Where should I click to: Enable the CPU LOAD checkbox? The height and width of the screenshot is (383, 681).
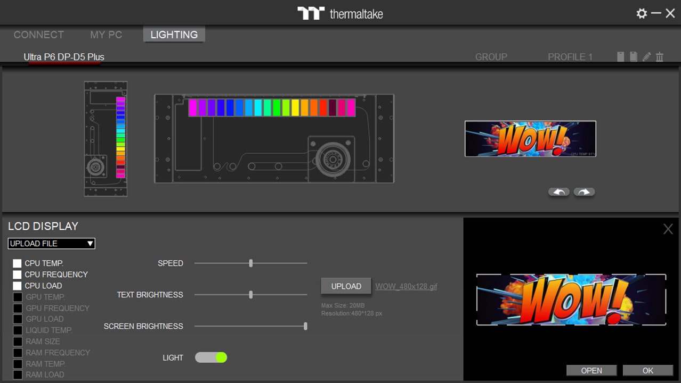(x=18, y=286)
